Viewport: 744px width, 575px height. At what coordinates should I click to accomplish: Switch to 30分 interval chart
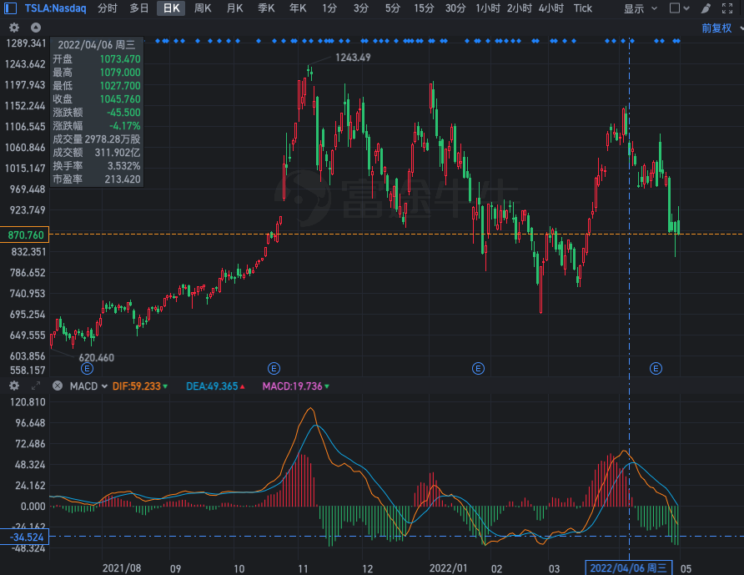(455, 8)
